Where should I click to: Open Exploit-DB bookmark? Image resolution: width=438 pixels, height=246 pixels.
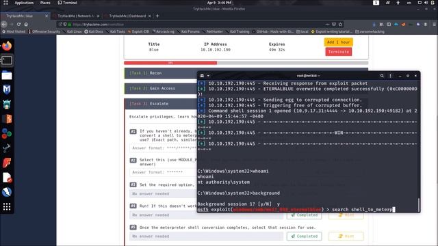[x=138, y=31]
